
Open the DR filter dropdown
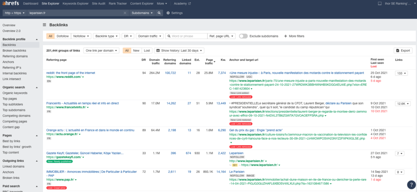click(127, 36)
